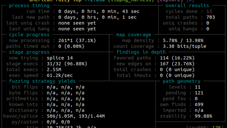Click the 'paths timed out' label
The image size is (227, 128).
coord(28,46)
